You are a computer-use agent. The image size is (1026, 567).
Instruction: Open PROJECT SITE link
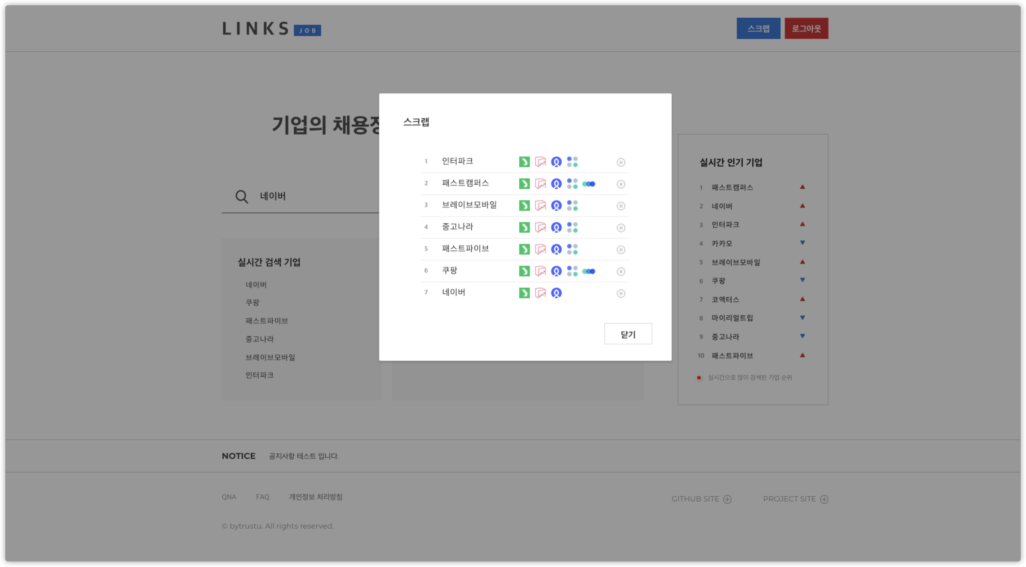[795, 499]
